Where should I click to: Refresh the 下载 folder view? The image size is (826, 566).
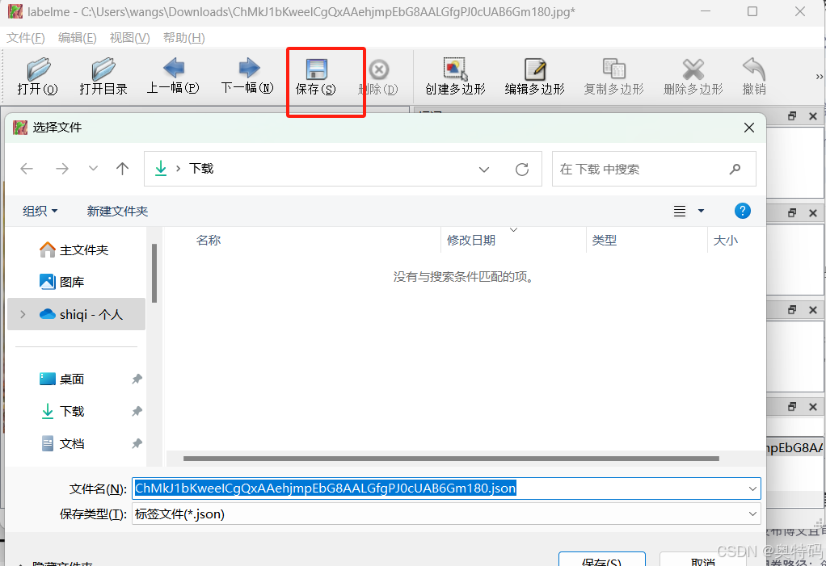pos(522,170)
